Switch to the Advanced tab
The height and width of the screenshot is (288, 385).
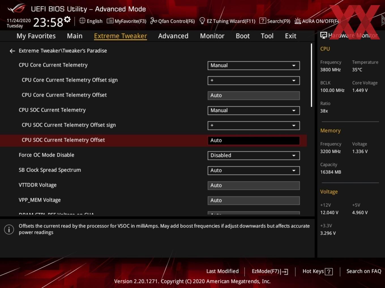coord(173,36)
